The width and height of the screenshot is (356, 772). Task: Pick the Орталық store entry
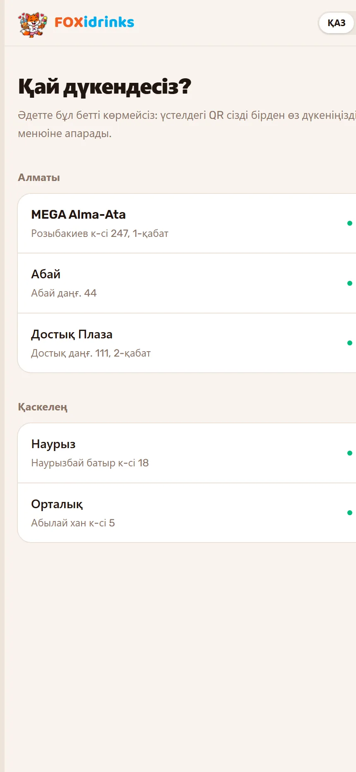click(187, 513)
